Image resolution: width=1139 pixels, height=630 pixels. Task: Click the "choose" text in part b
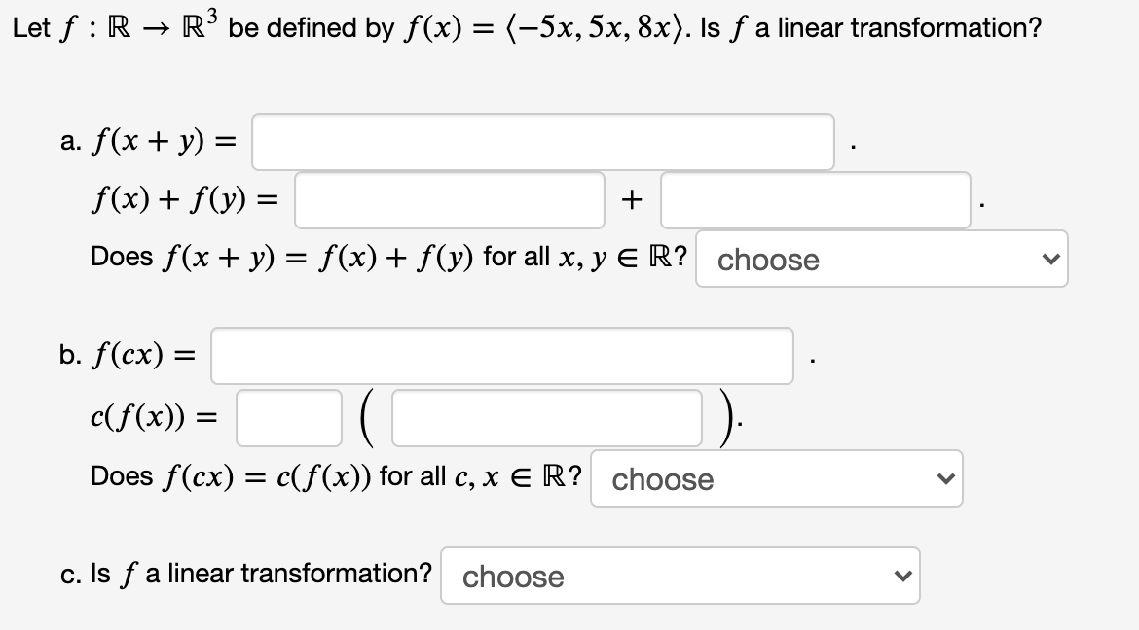tap(662, 478)
